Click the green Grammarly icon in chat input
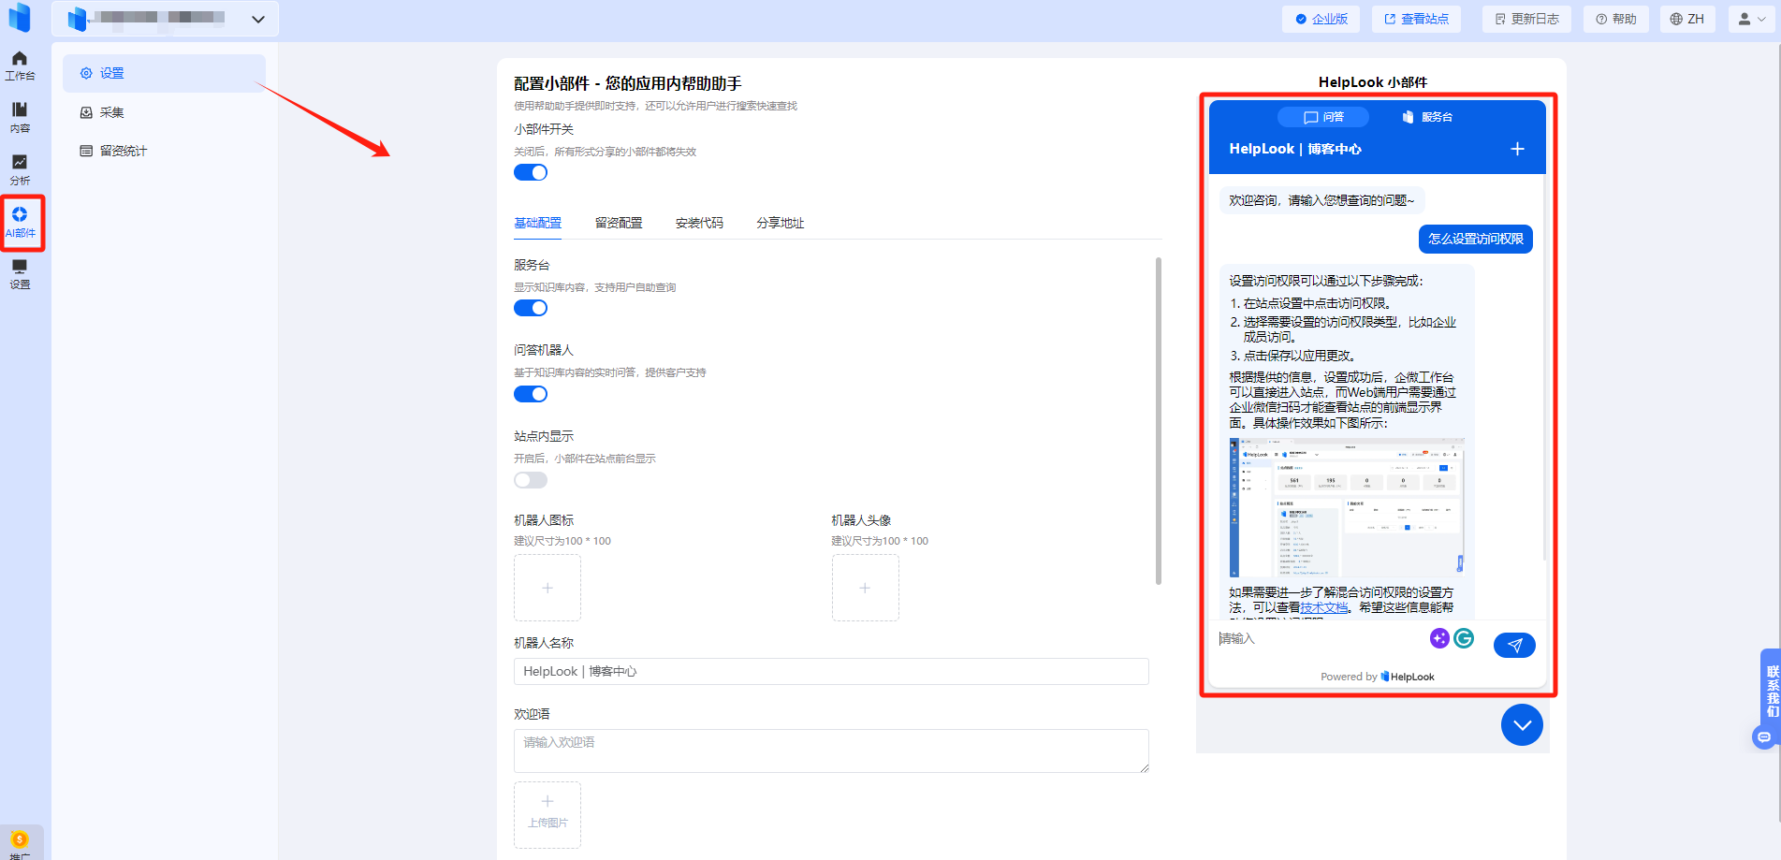Image resolution: width=1781 pixels, height=860 pixels. click(1464, 638)
